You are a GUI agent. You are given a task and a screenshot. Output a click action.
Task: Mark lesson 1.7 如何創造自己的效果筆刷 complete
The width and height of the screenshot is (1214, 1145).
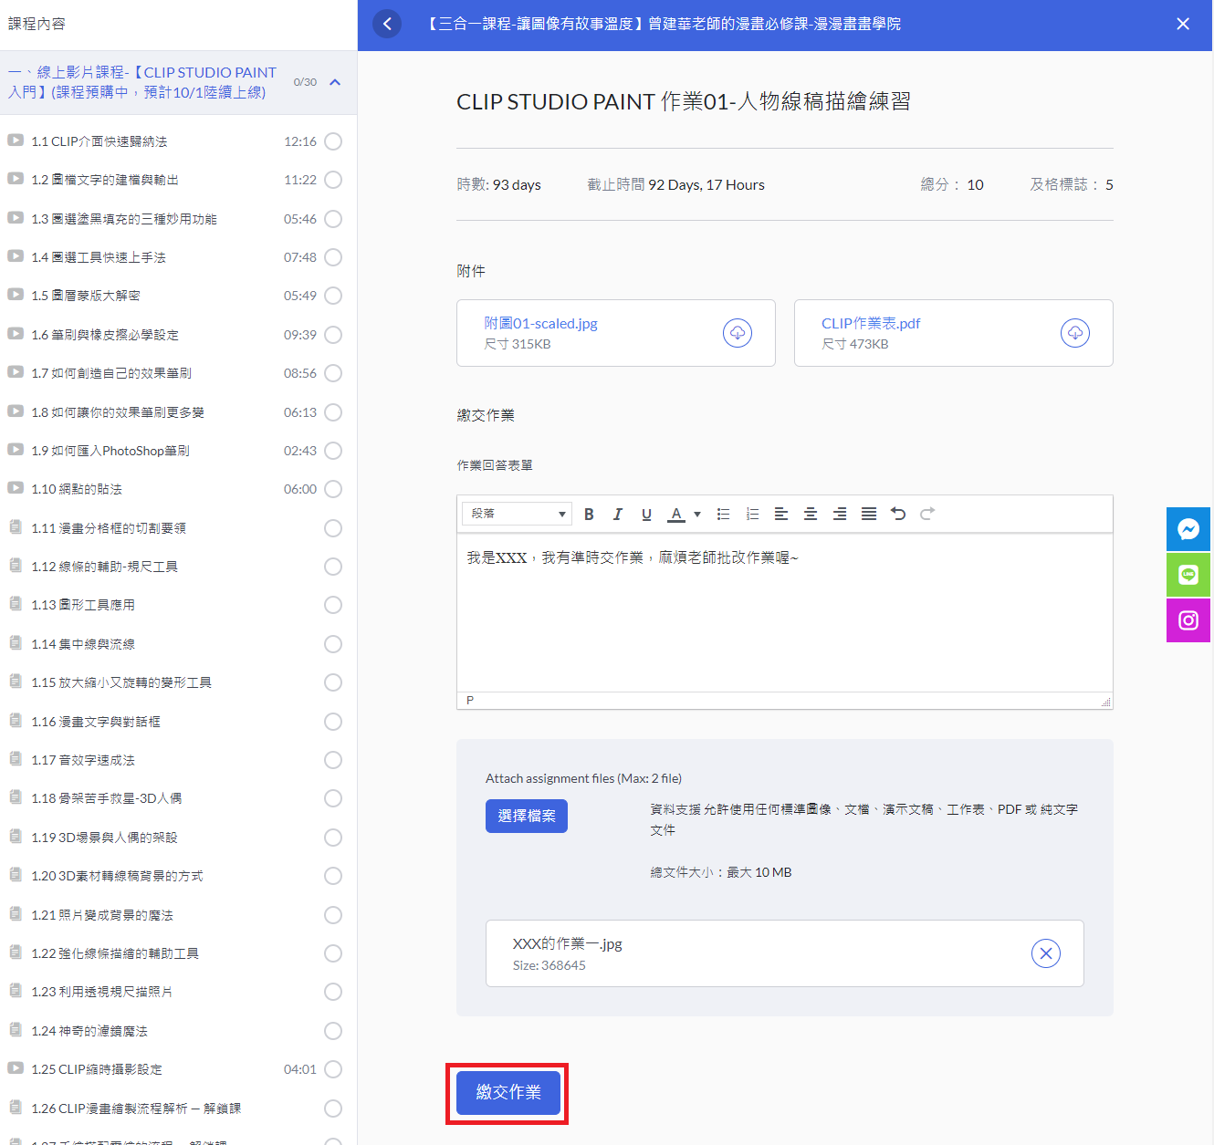tap(333, 373)
